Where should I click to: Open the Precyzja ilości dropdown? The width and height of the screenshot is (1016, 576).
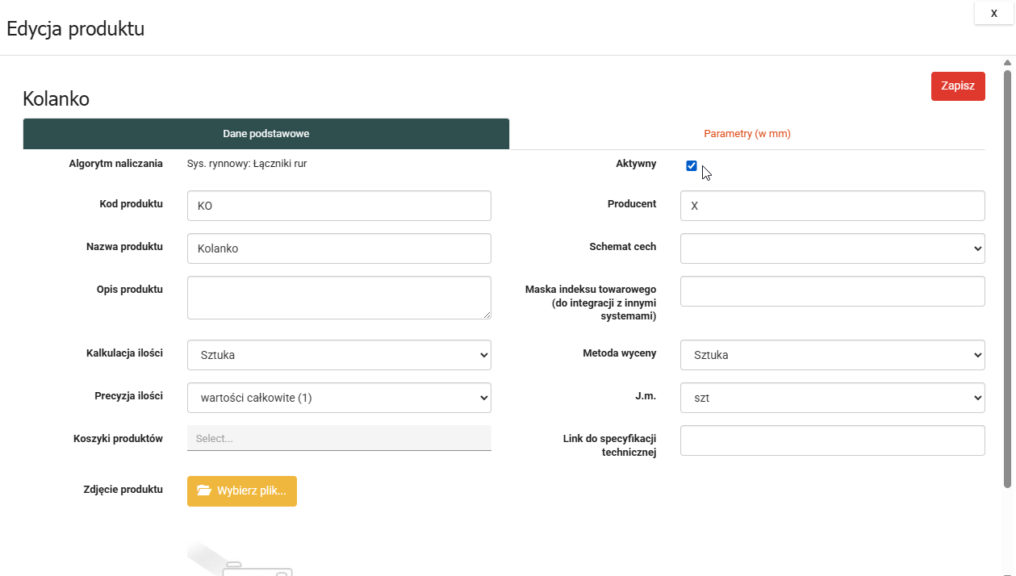tap(339, 398)
